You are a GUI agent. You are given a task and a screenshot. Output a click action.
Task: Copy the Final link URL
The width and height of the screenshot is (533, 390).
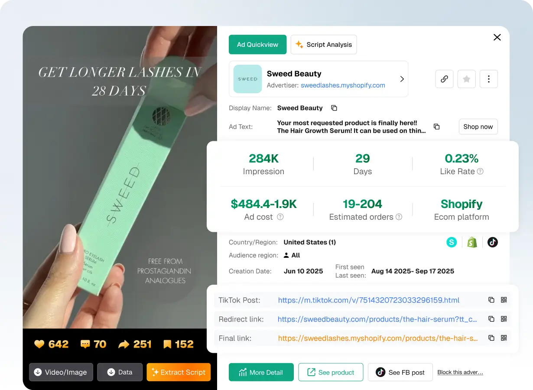click(491, 338)
